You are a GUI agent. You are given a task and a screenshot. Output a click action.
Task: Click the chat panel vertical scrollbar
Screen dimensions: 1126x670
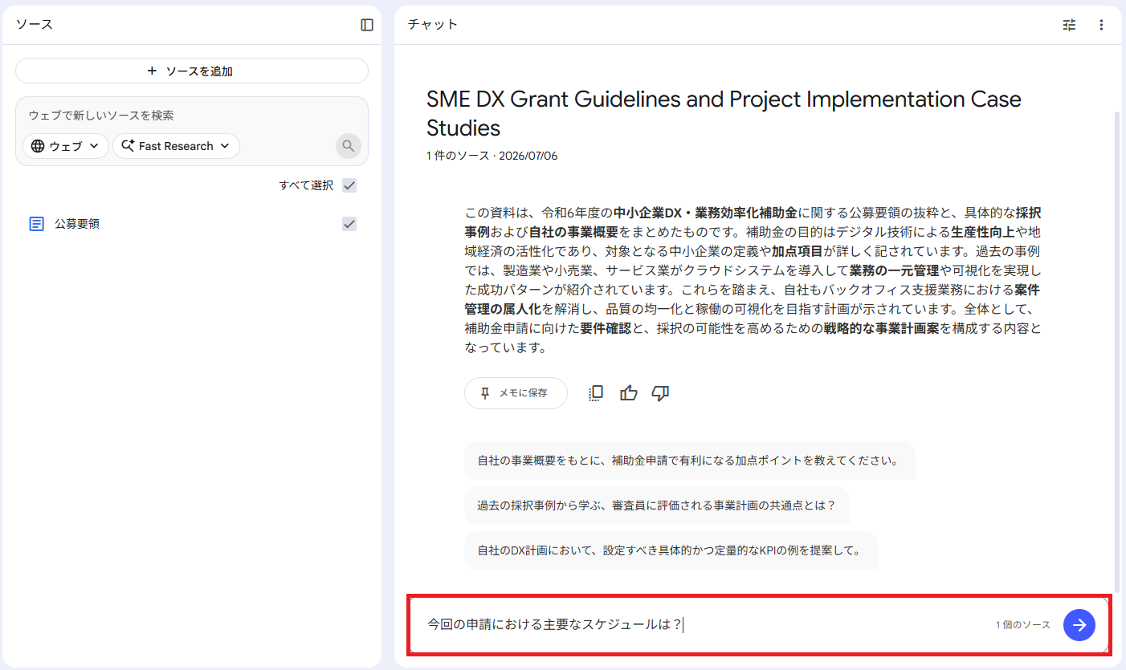coord(1116,353)
